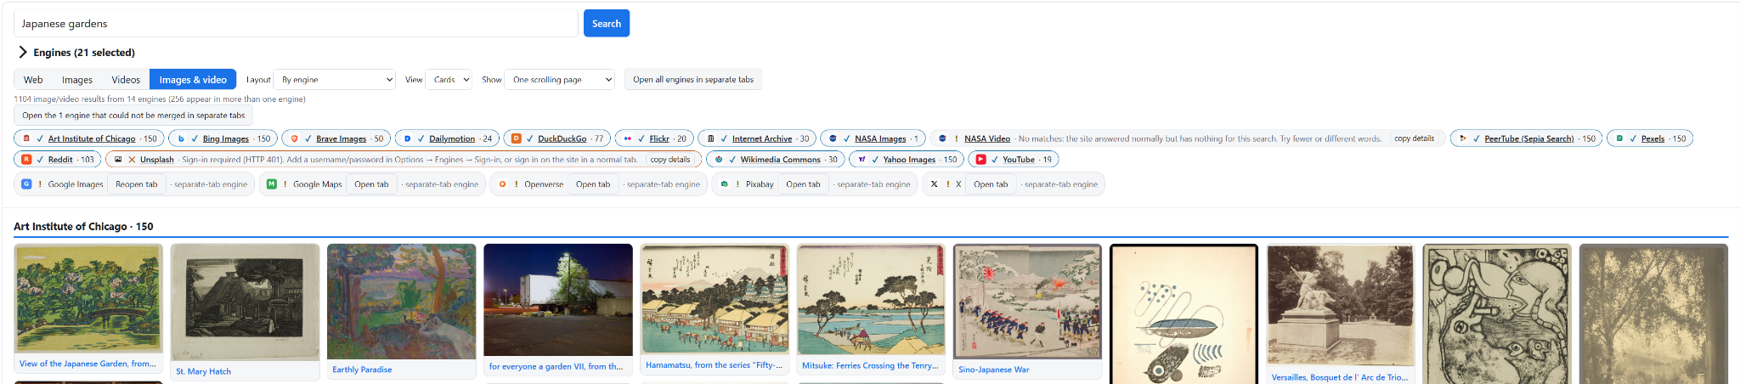Image resolution: width=1740 pixels, height=384 pixels.
Task: Open the Show One scrolling page dropdown
Action: (x=559, y=79)
